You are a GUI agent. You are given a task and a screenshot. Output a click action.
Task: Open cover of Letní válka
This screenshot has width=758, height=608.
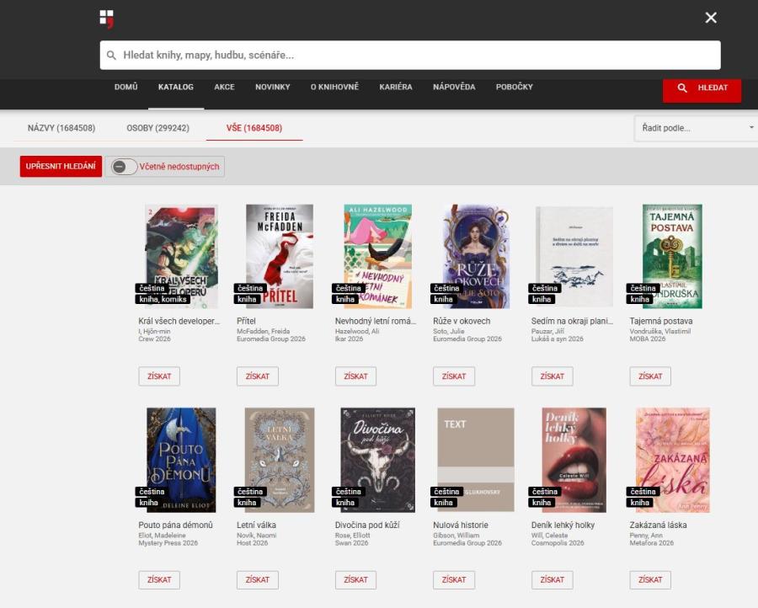[280, 460]
